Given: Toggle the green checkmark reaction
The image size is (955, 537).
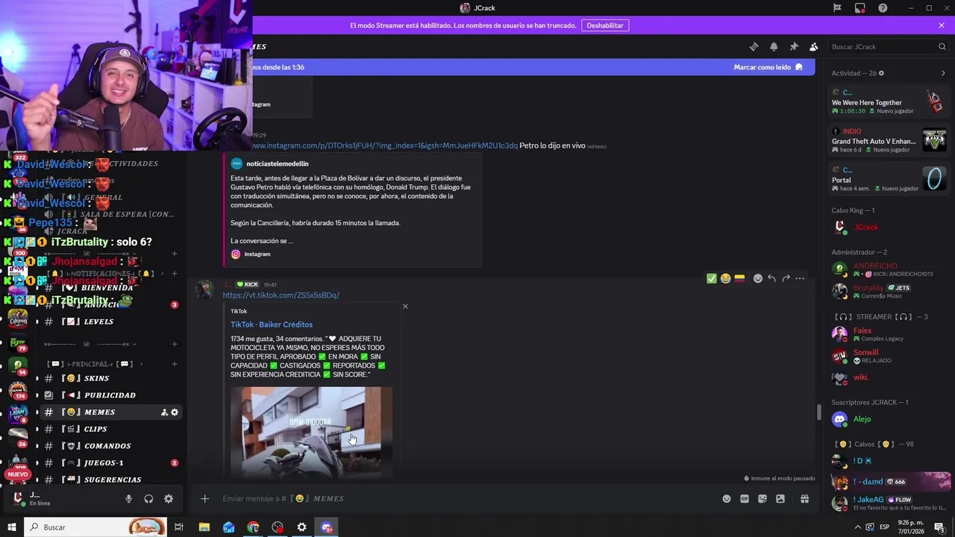Looking at the screenshot, I should tap(712, 278).
